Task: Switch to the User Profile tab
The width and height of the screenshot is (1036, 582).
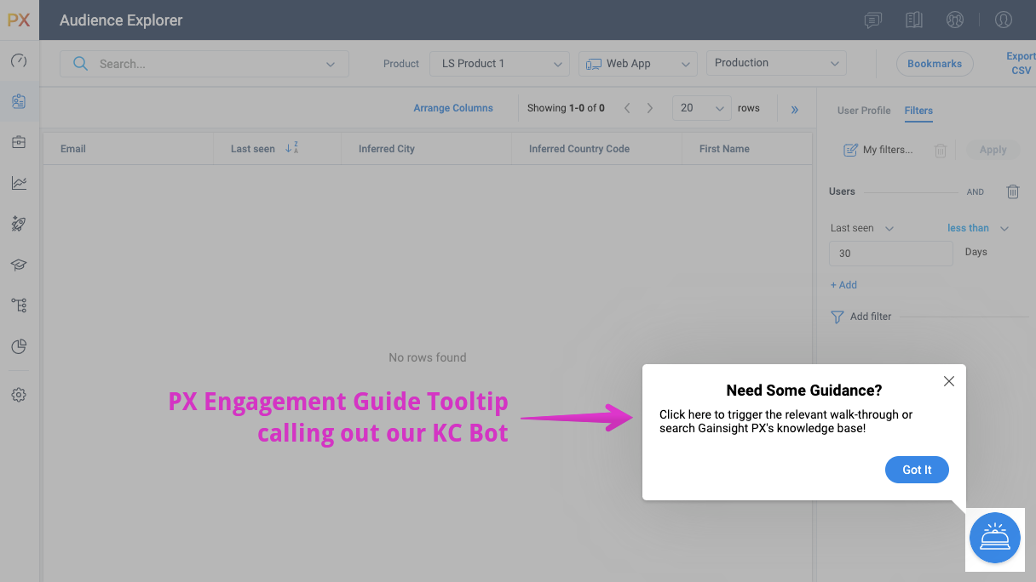Action: coord(864,111)
